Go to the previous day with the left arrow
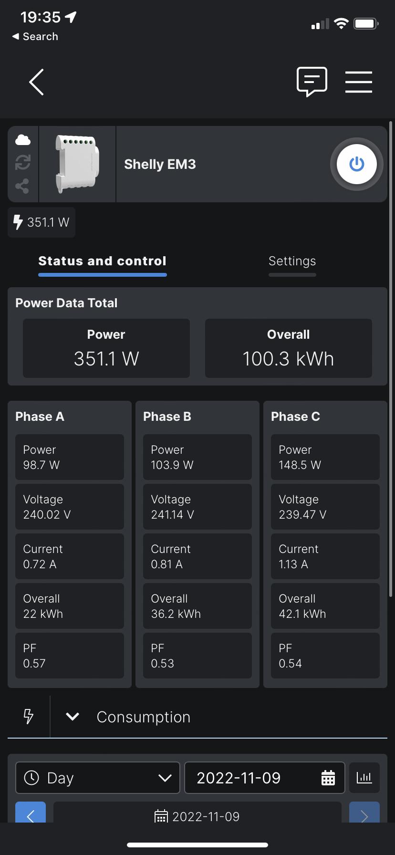 pyautogui.click(x=31, y=813)
